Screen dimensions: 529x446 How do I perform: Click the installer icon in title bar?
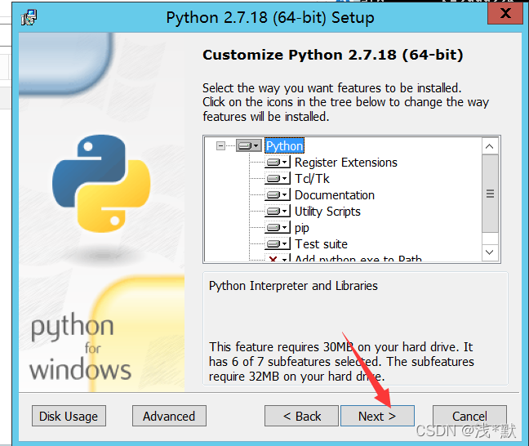[29, 17]
